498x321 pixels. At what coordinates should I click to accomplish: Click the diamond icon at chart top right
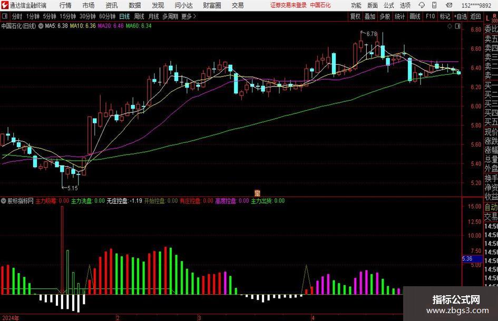pos(450,26)
